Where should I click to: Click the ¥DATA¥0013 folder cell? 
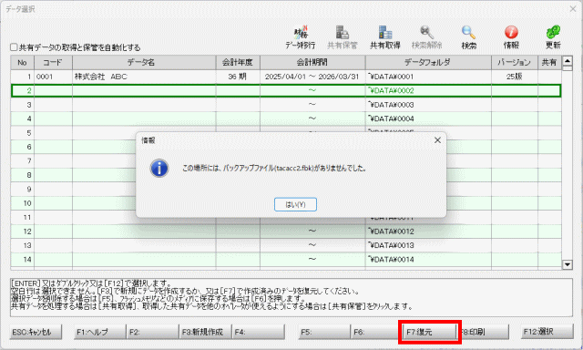[x=428, y=245]
